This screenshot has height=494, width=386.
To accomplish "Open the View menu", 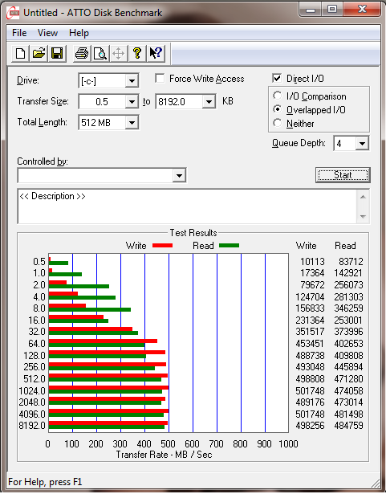I will pos(47,33).
